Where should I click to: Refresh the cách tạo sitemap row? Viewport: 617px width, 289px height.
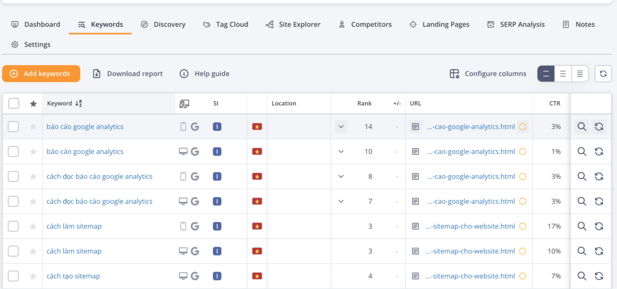click(599, 276)
